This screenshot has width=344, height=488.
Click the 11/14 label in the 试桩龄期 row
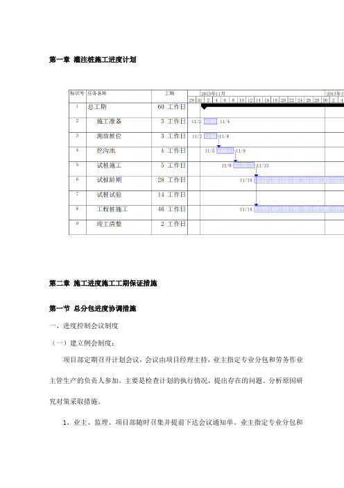[x=246, y=180]
